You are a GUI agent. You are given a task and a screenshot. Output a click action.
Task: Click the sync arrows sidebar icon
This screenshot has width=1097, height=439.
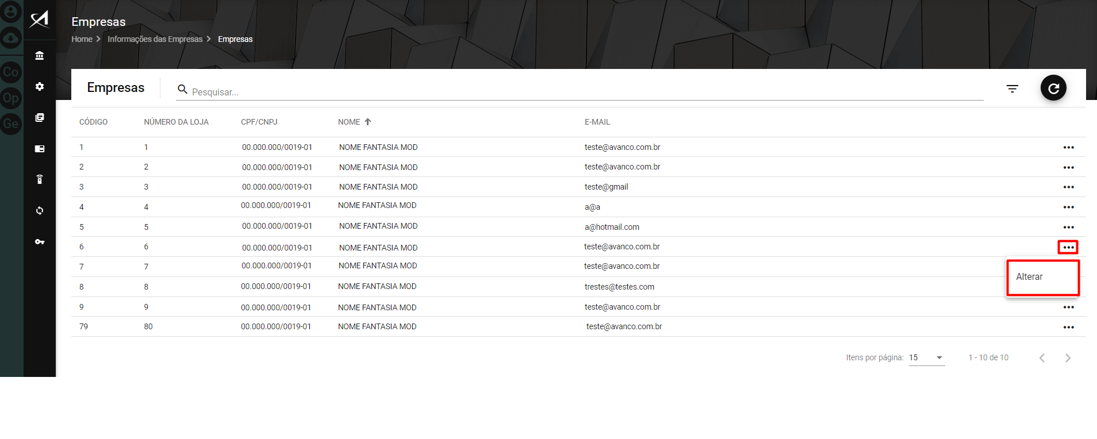[39, 211]
